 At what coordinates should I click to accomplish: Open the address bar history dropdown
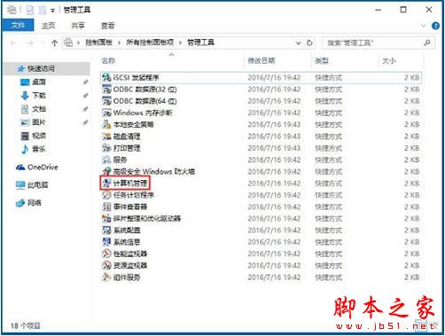click(299, 43)
